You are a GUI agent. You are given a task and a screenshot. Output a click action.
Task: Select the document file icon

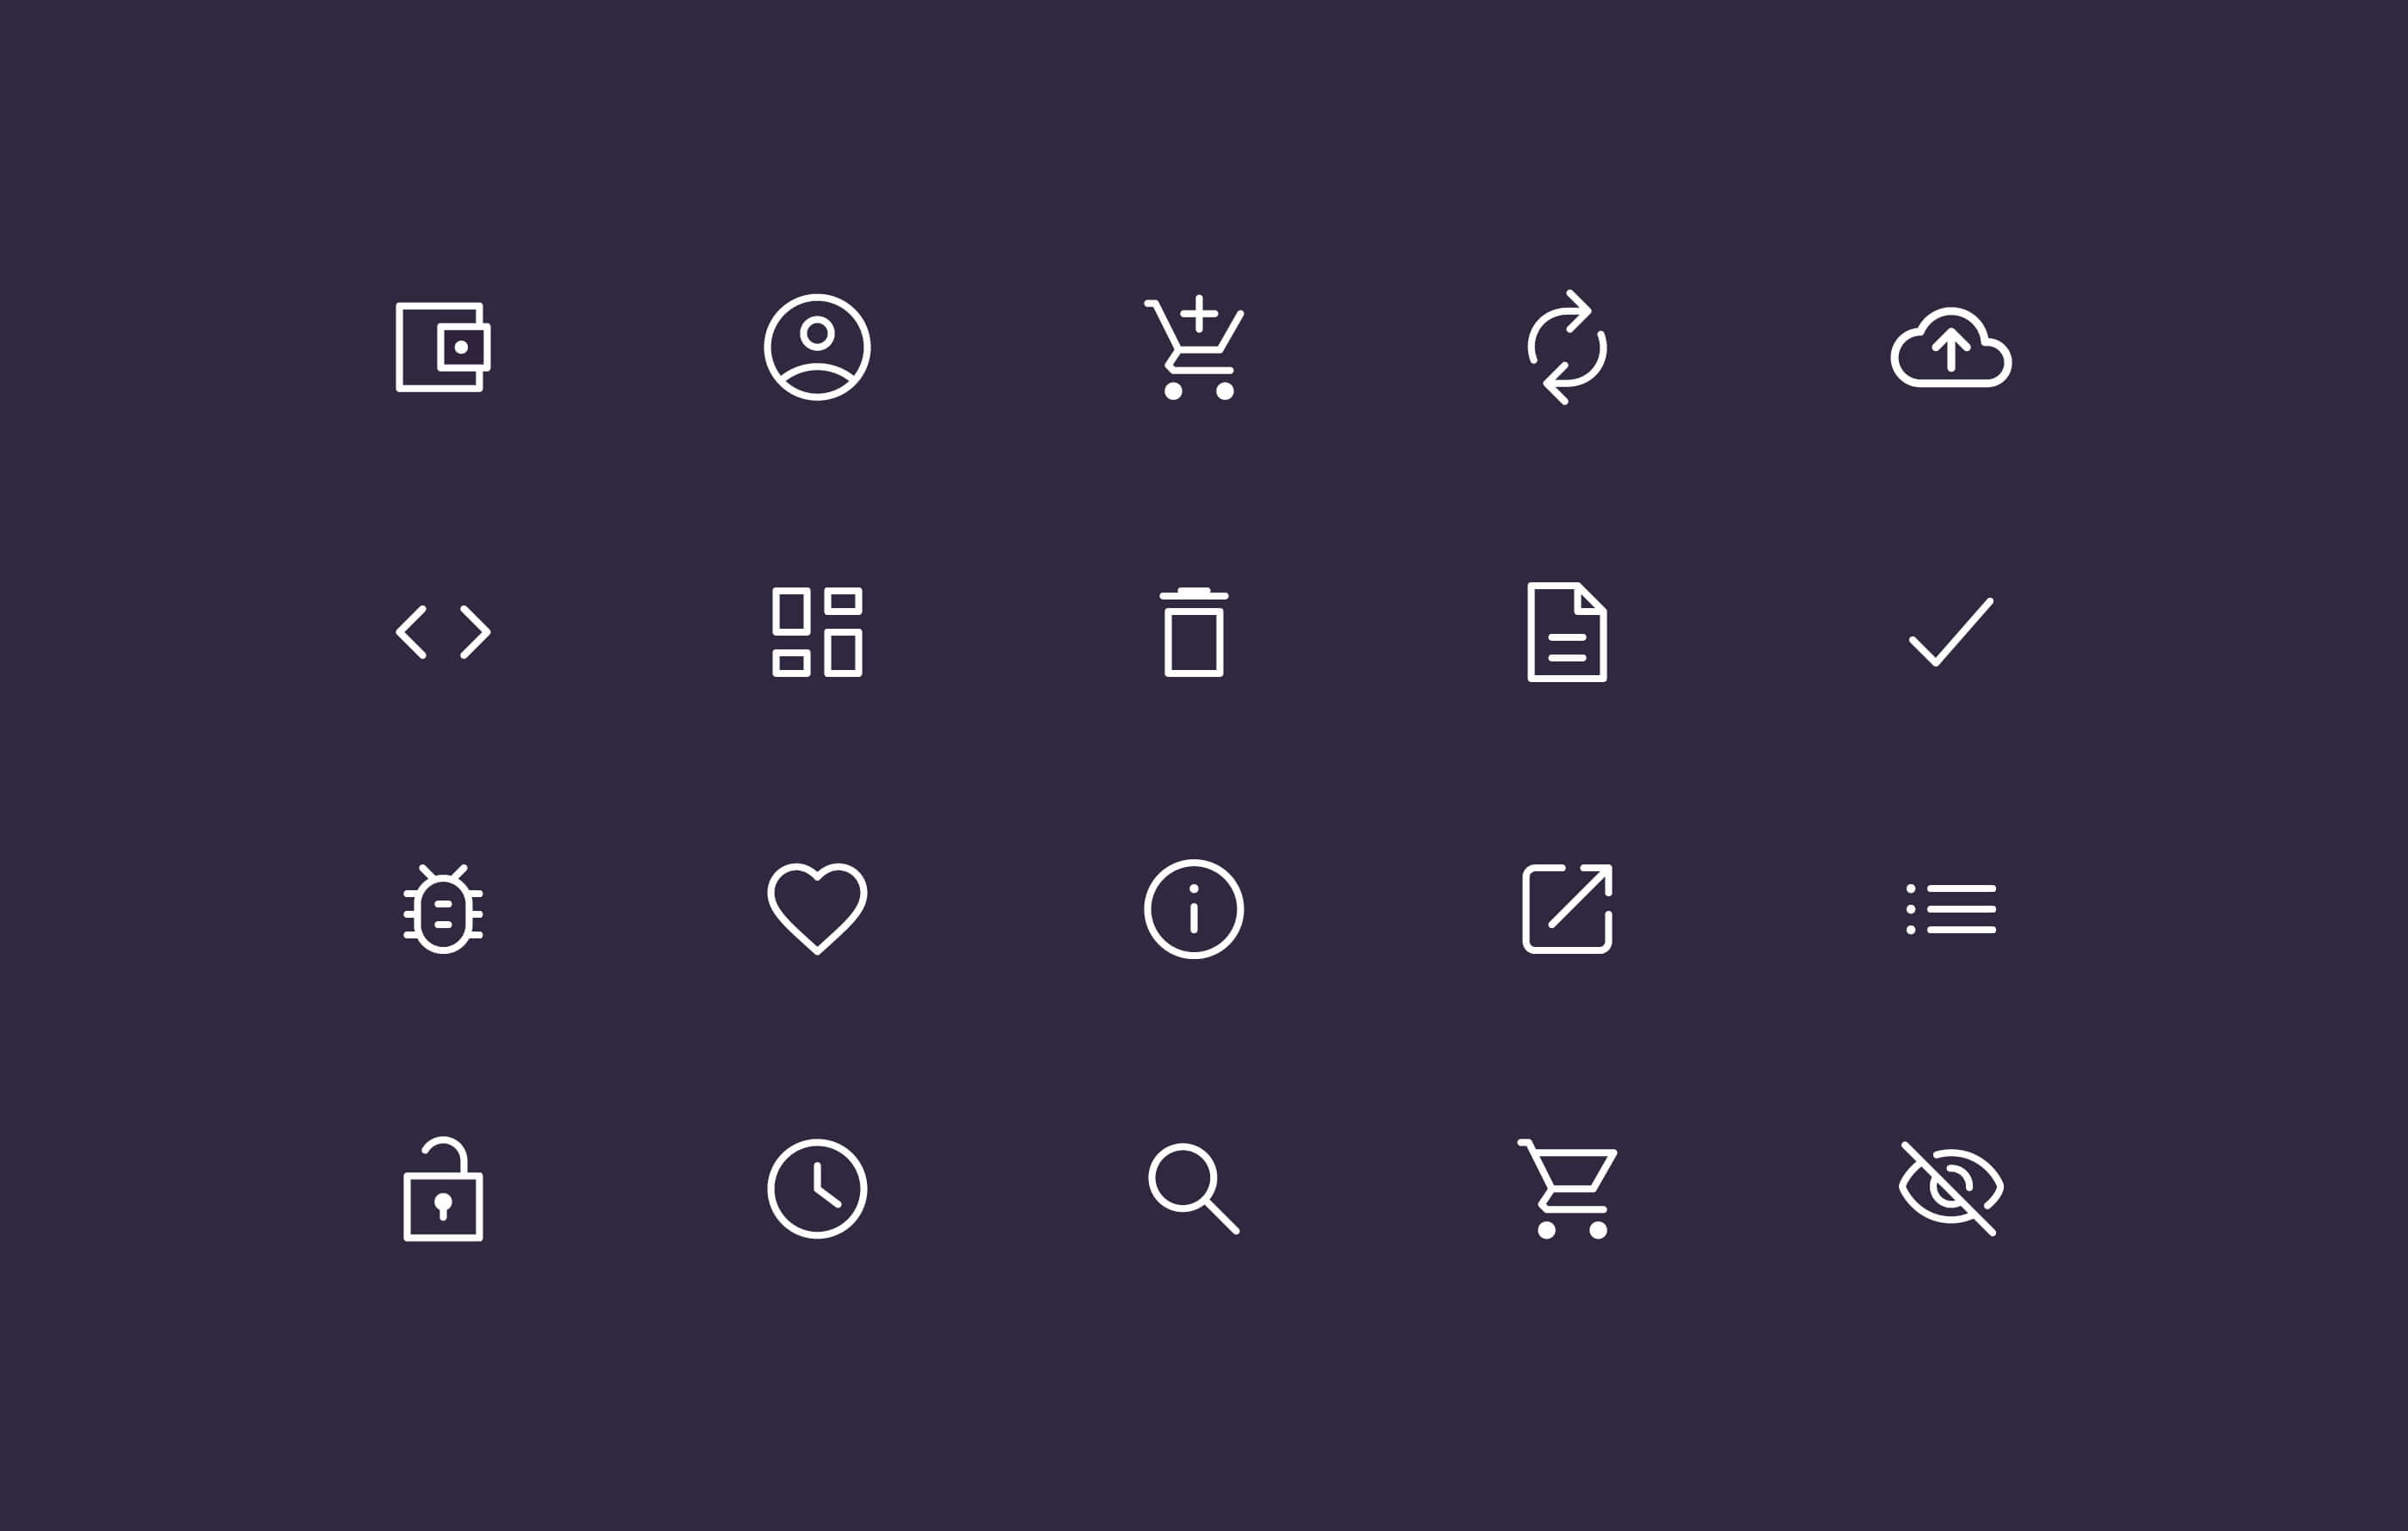(1567, 632)
